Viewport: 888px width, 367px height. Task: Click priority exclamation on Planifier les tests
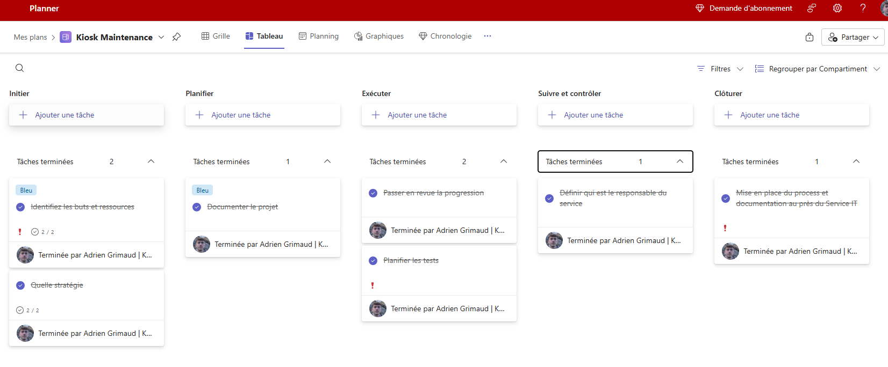tap(373, 285)
